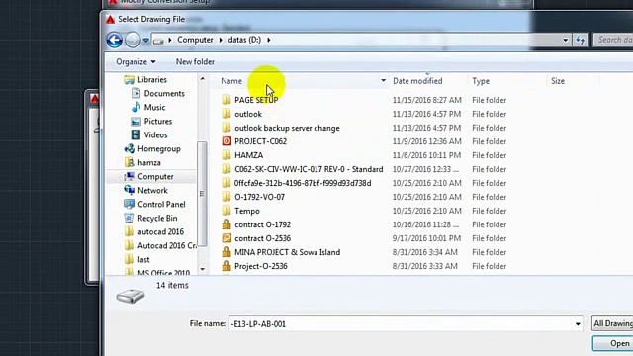633x356 pixels.
Task: Select the locked Project-O-2536 folder icon
Action: 226,266
